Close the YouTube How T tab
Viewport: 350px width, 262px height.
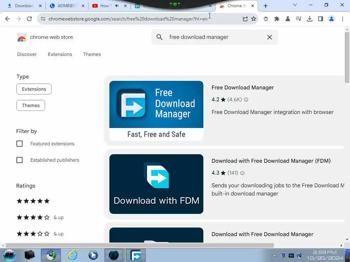click(x=125, y=6)
